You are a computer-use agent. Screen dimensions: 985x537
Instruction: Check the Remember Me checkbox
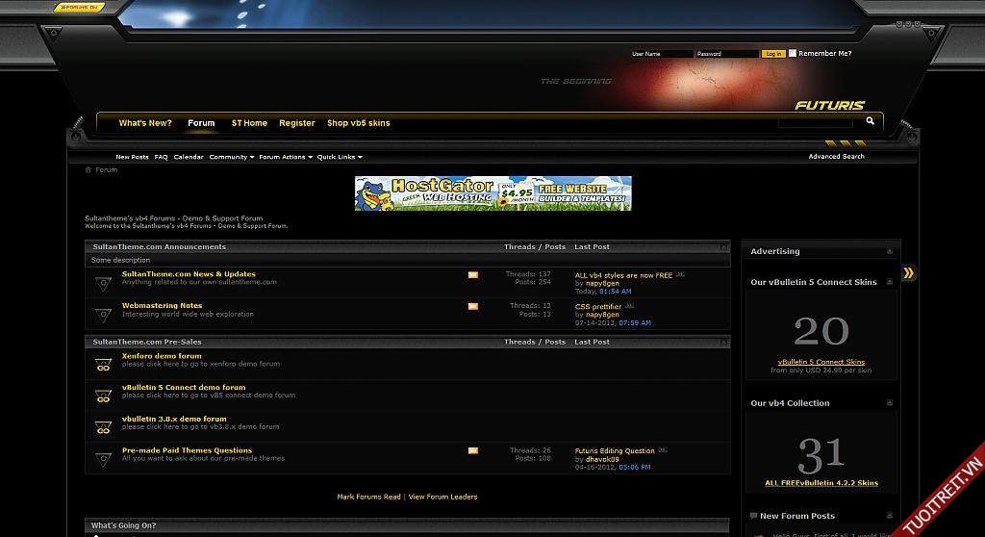click(x=793, y=54)
